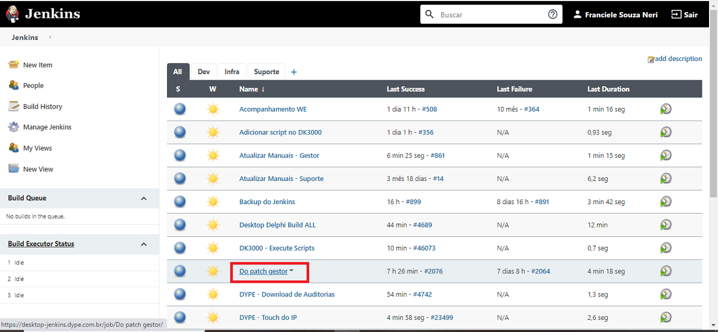
Task: Open Build History from sidebar
Action: coord(43,106)
